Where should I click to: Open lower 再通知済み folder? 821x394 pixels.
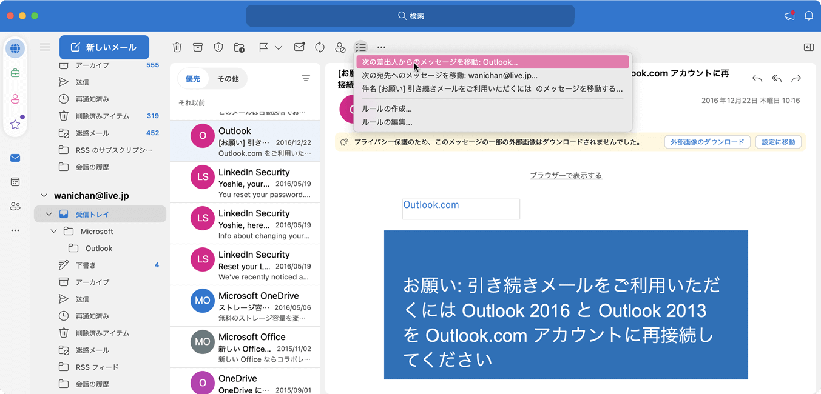pos(100,316)
